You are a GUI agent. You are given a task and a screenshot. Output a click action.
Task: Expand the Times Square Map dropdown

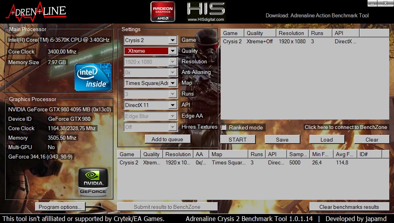pos(173,83)
